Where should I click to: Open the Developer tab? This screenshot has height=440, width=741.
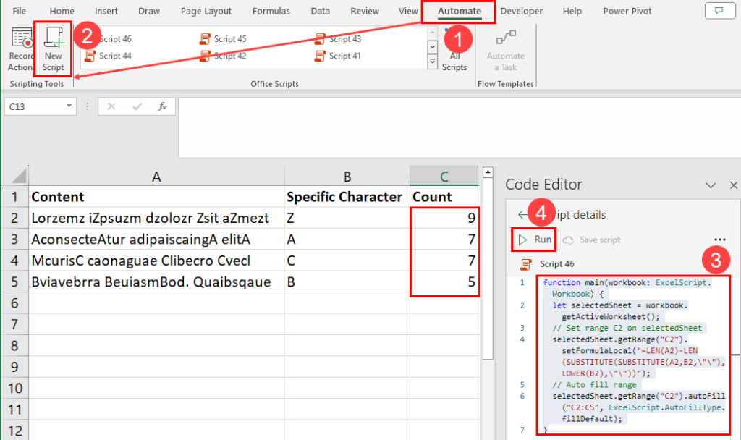(521, 11)
